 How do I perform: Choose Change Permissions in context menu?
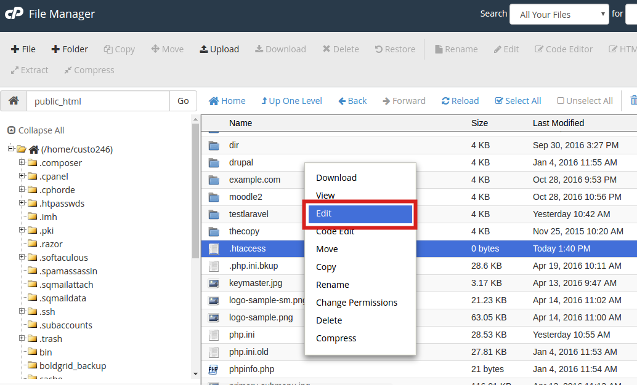click(x=356, y=303)
